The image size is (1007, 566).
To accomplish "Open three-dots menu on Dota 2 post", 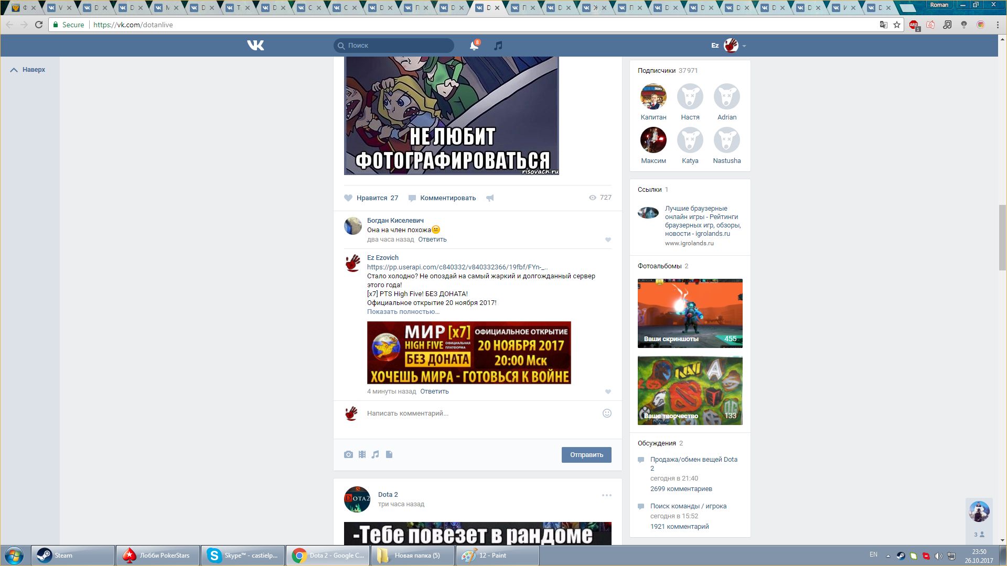I will coord(606,495).
